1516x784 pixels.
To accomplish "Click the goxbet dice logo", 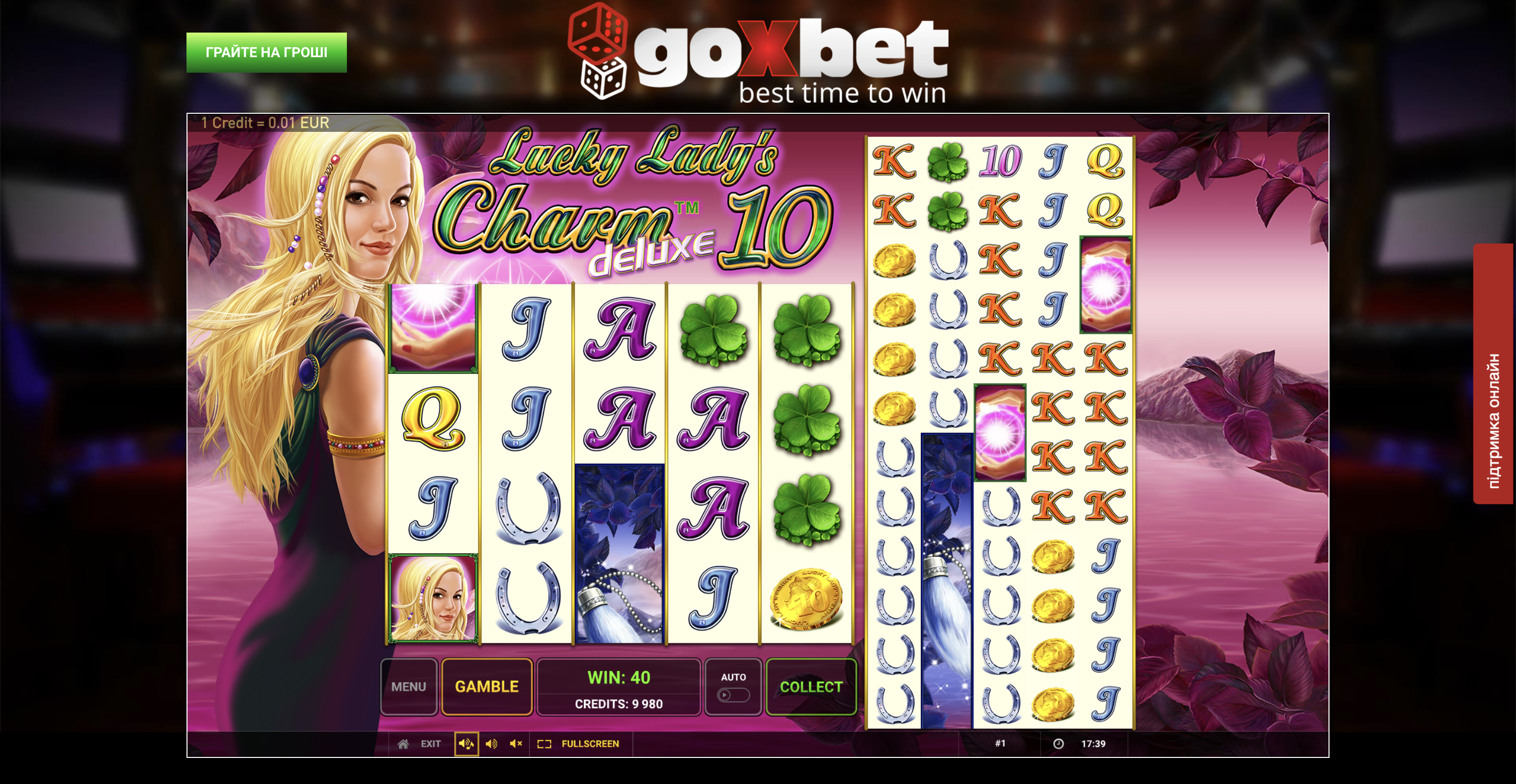I will (598, 51).
